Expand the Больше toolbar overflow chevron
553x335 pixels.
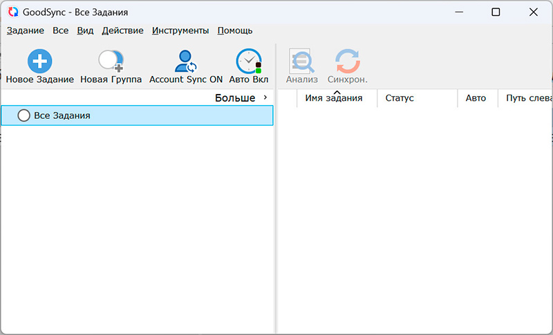[265, 97]
